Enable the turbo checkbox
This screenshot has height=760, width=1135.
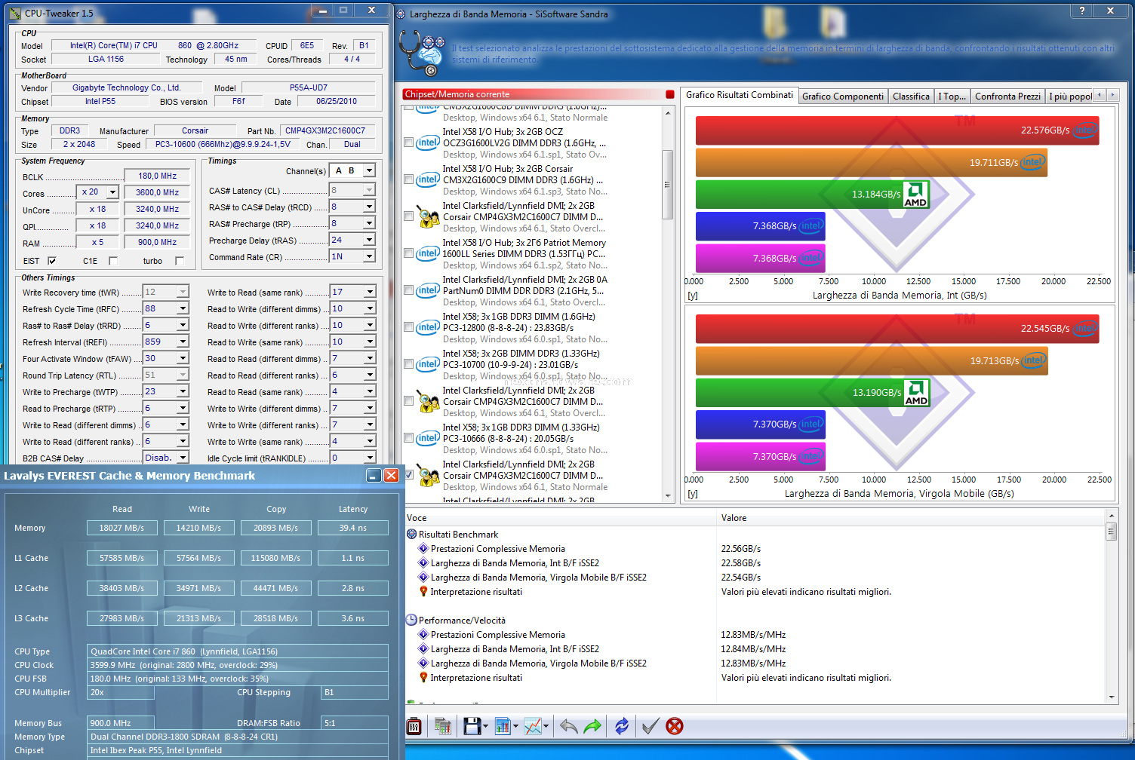pyautogui.click(x=180, y=261)
